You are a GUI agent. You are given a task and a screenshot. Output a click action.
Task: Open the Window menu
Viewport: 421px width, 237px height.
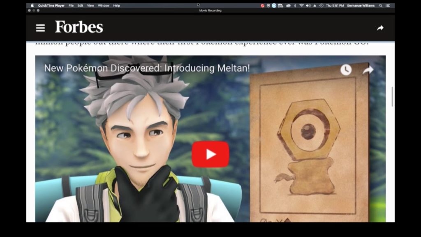pyautogui.click(x=104, y=6)
